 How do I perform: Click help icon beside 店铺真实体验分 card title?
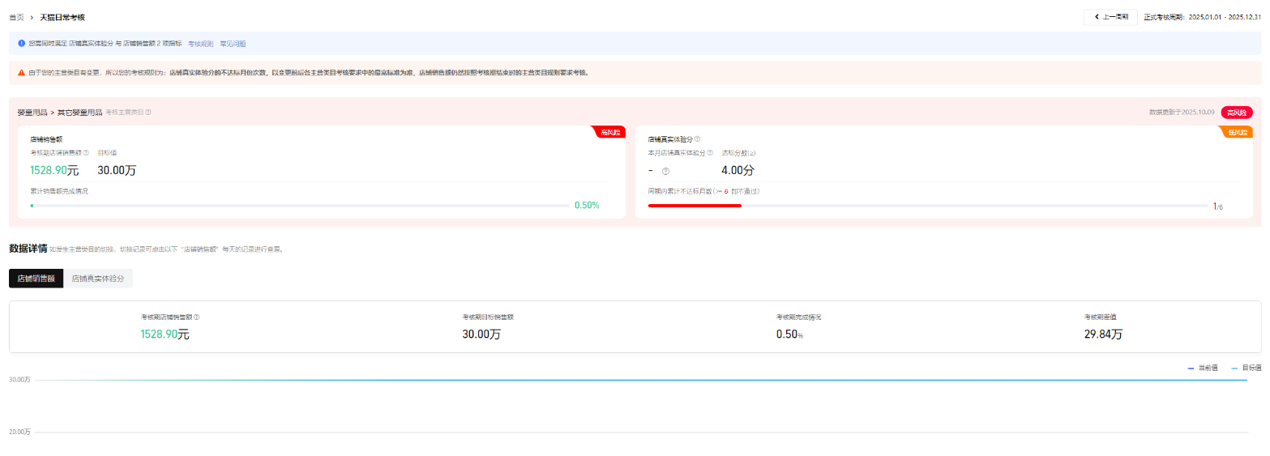point(697,139)
